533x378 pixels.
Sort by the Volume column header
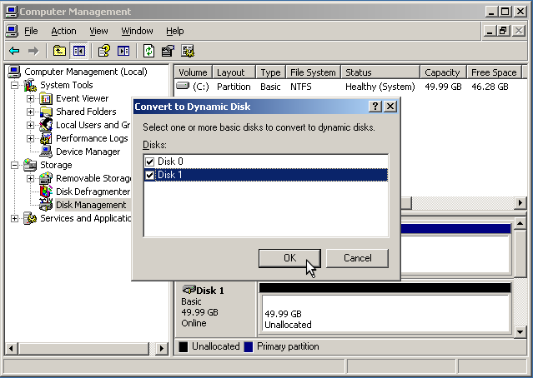pos(193,72)
